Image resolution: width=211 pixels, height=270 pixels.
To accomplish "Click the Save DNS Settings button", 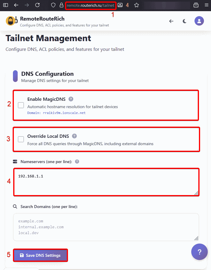I will [40, 255].
